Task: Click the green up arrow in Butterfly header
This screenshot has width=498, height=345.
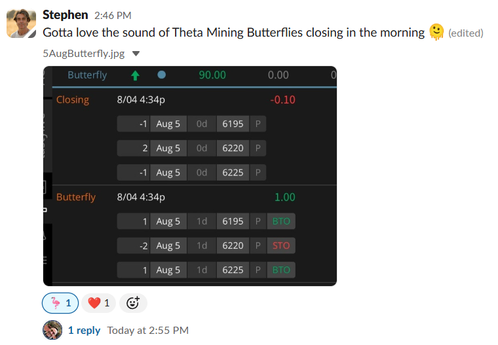Action: pos(135,75)
